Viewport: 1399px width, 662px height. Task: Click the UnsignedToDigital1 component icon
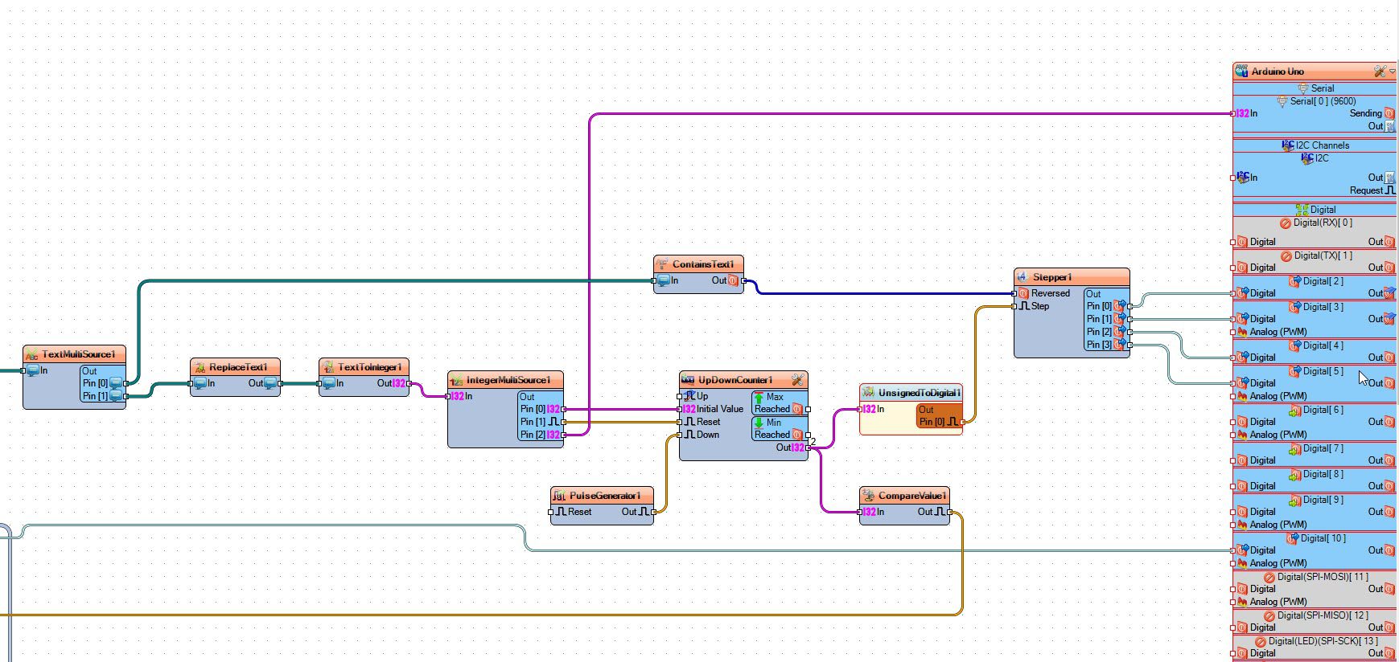[x=868, y=392]
